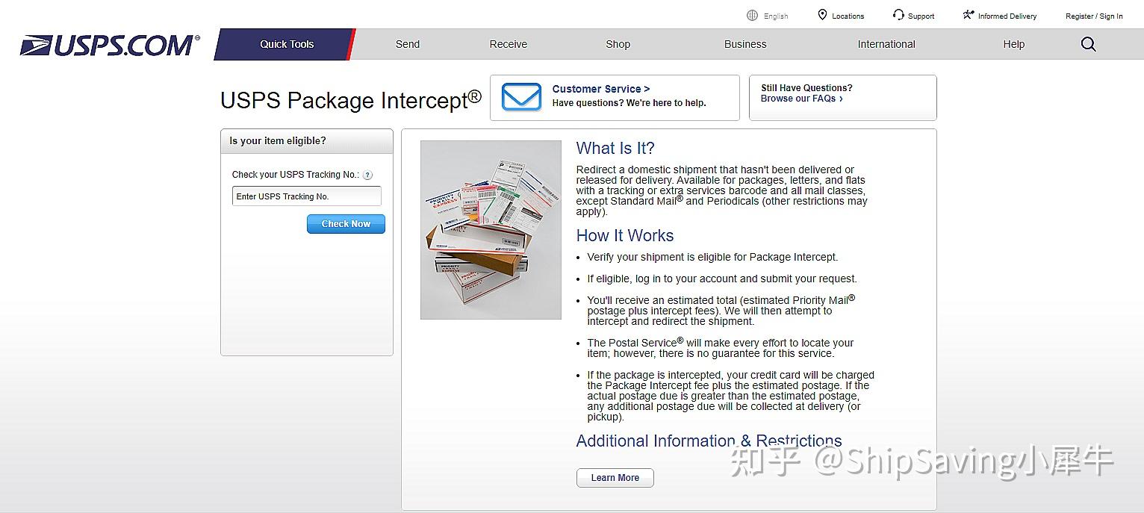Open the Receive menu
The width and height of the screenshot is (1144, 513).
509,44
